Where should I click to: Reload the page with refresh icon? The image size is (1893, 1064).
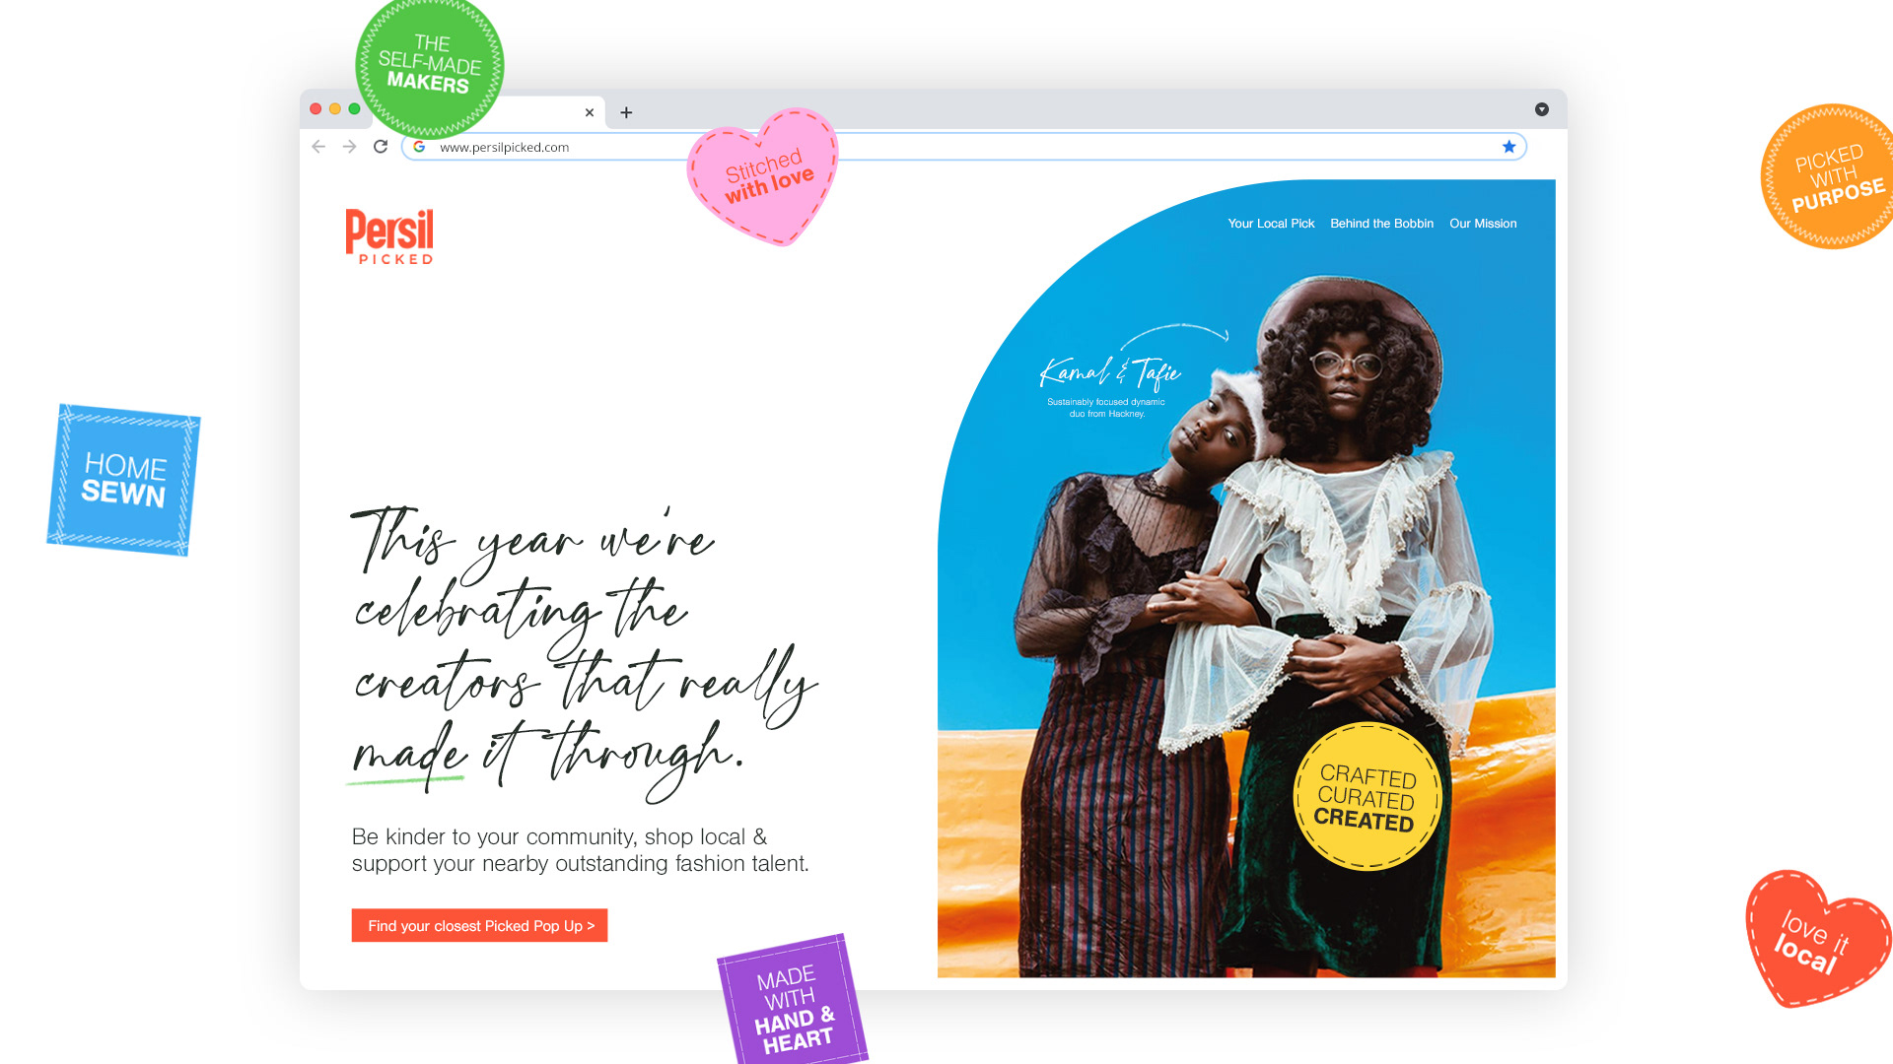(x=381, y=147)
